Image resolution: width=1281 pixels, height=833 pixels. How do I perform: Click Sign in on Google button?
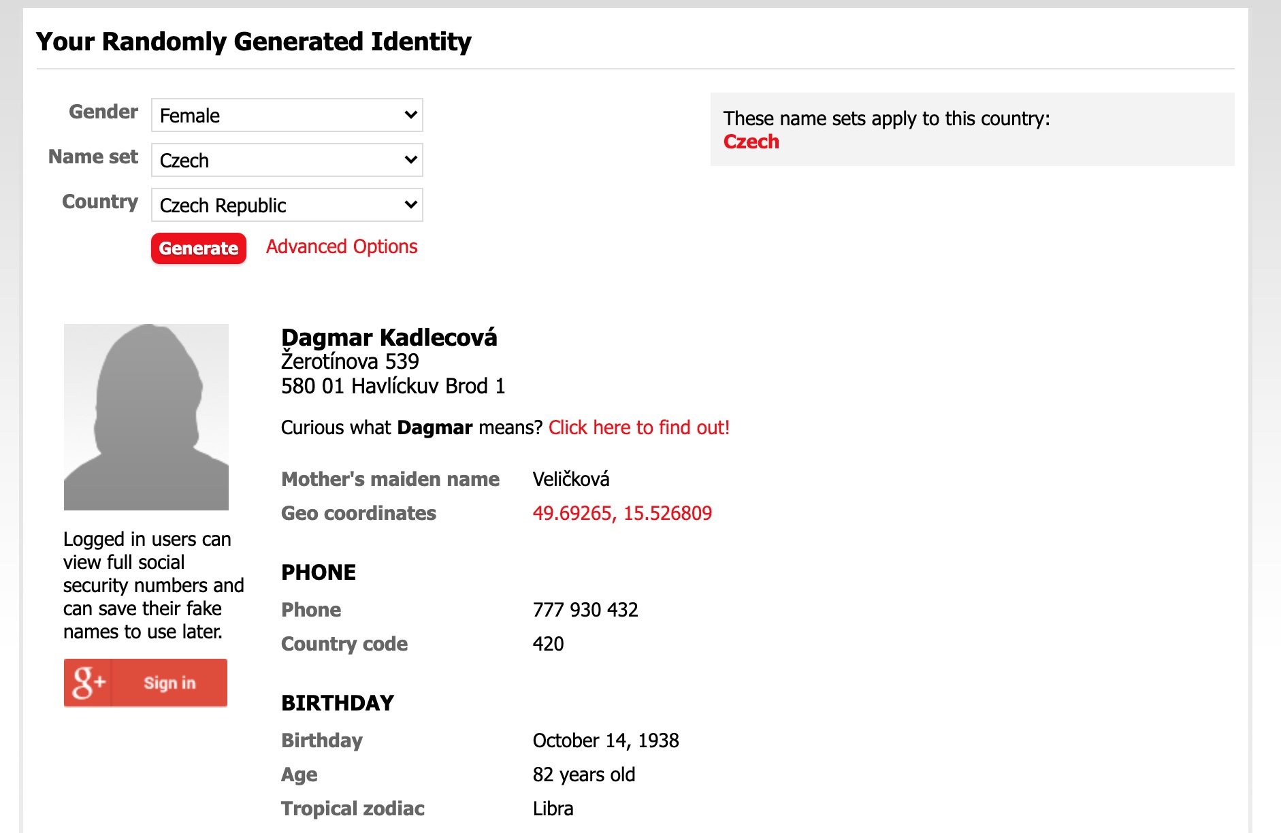(169, 683)
